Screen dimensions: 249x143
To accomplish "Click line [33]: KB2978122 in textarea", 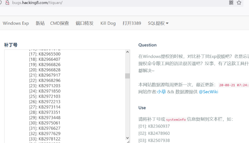I will pos(45,139).
